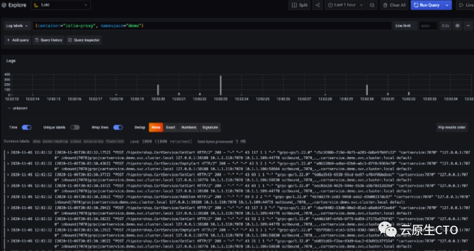Click the 0.2s query time indicator
This screenshot has width=474, height=251.
tap(445, 26)
